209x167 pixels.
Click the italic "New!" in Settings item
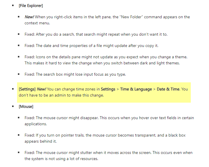(42, 89)
